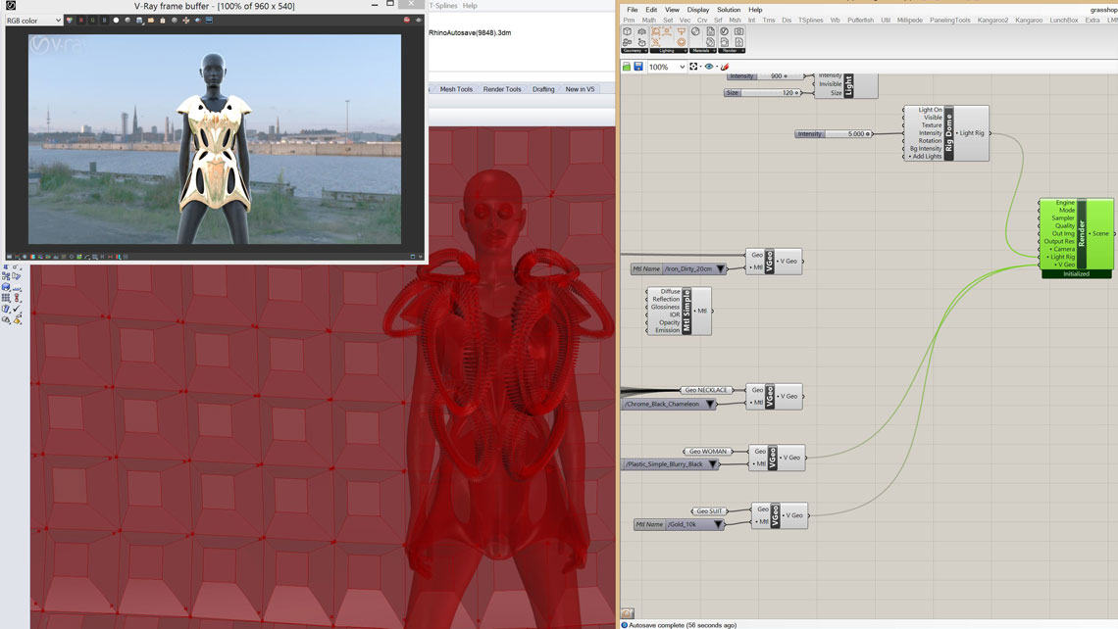Click the load image folder icon in frame buffer
The width and height of the screenshot is (1118, 629).
[x=150, y=20]
